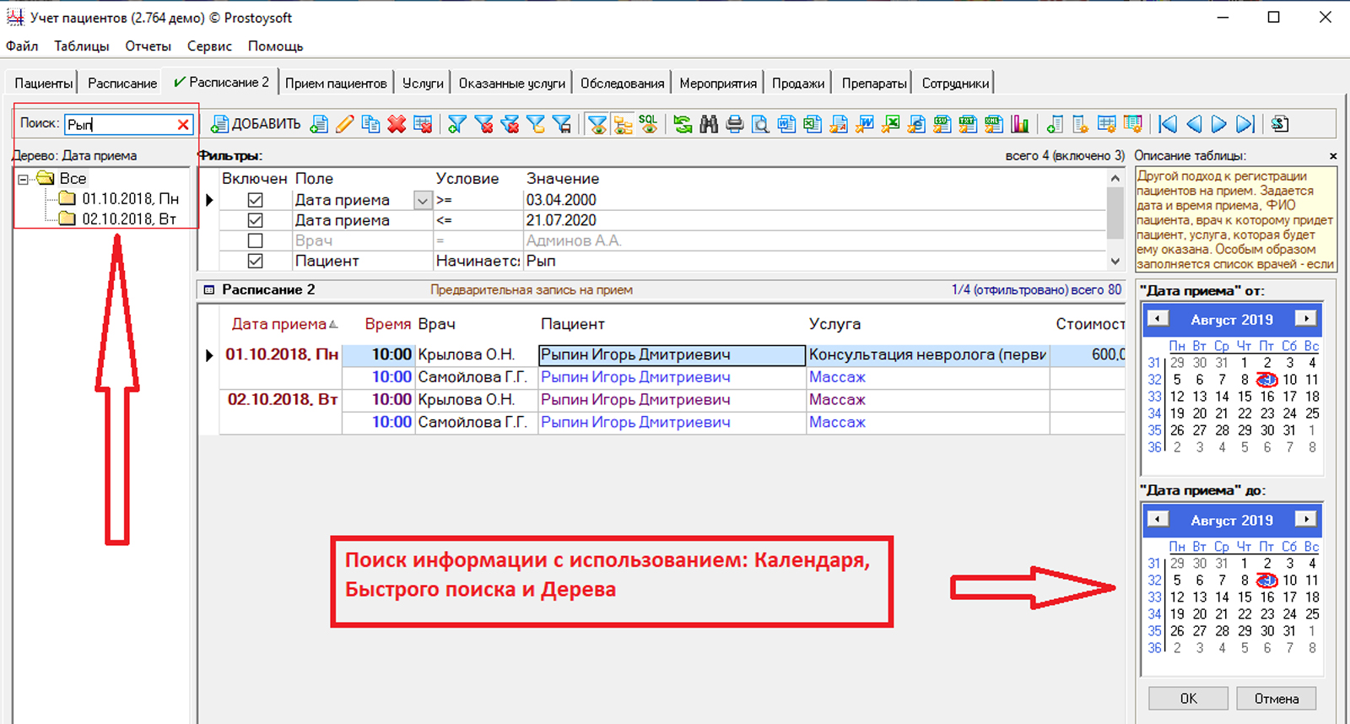Image resolution: width=1350 pixels, height=724 pixels.
Task: Open the Отчеты menu
Action: click(x=148, y=46)
